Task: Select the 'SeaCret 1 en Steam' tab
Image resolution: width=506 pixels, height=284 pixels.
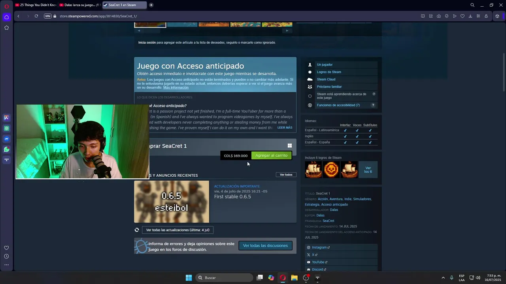Action: tap(124, 5)
